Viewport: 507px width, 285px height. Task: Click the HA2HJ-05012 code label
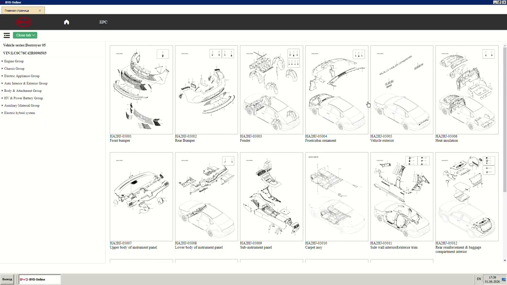click(x=446, y=243)
